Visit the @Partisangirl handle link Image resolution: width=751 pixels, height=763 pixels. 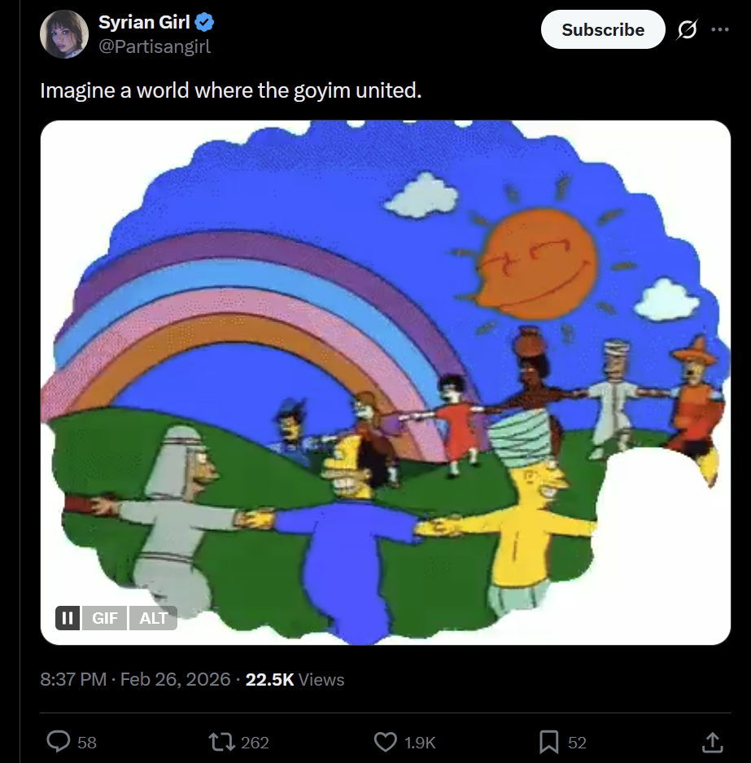coord(155,46)
